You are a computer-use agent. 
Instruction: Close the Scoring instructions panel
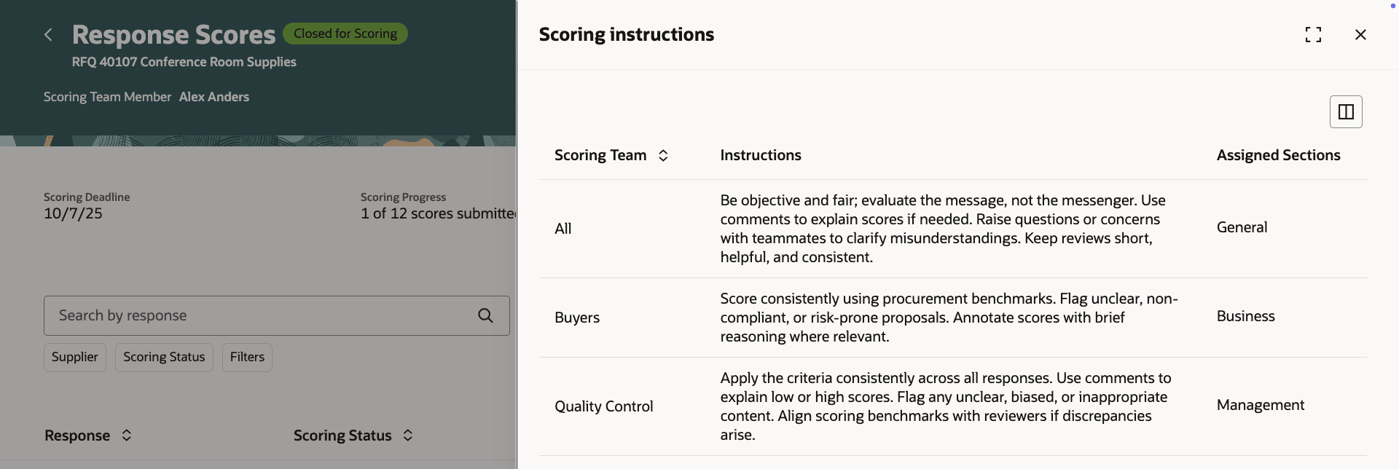[x=1360, y=34]
